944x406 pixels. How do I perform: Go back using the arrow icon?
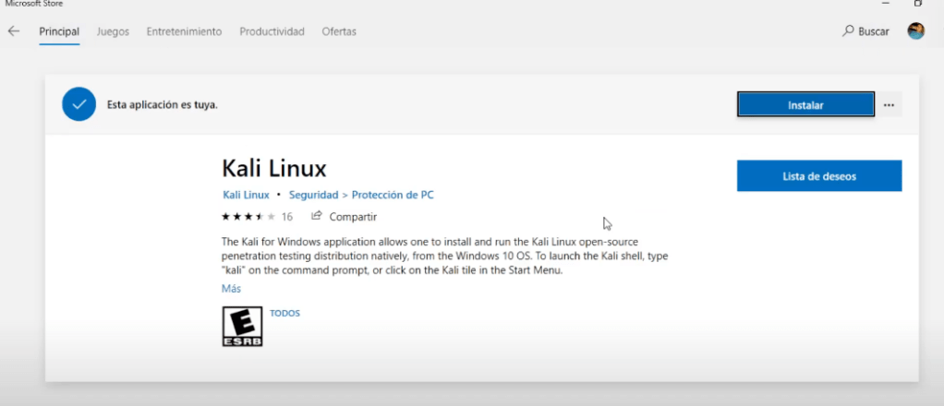coord(14,31)
